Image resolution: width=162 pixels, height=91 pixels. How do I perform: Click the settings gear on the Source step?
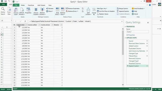(147, 41)
